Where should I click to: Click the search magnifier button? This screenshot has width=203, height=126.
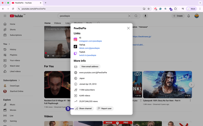coord(136,16)
